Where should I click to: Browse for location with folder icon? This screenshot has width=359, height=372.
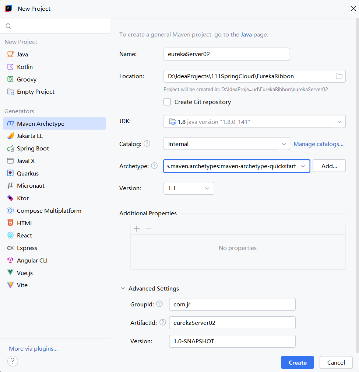(339, 76)
